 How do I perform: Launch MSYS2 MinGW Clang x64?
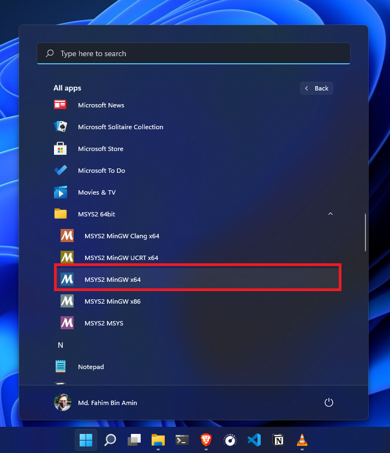coord(122,236)
